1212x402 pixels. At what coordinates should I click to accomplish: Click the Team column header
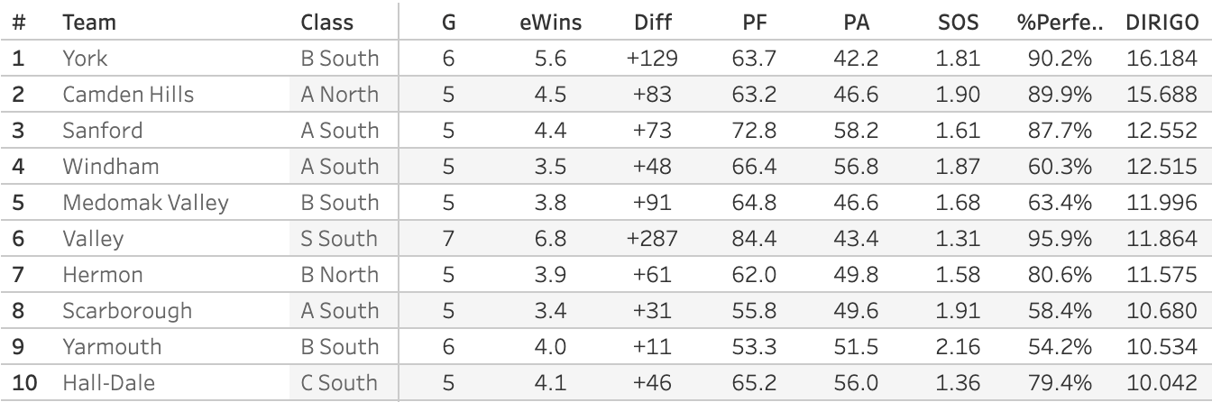coord(88,23)
